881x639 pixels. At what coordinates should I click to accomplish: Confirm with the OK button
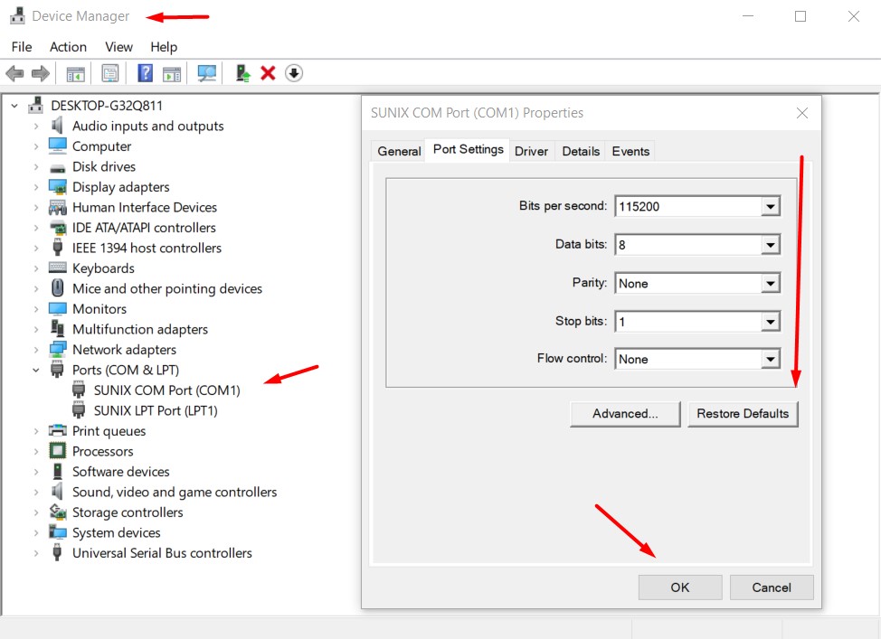pos(680,587)
